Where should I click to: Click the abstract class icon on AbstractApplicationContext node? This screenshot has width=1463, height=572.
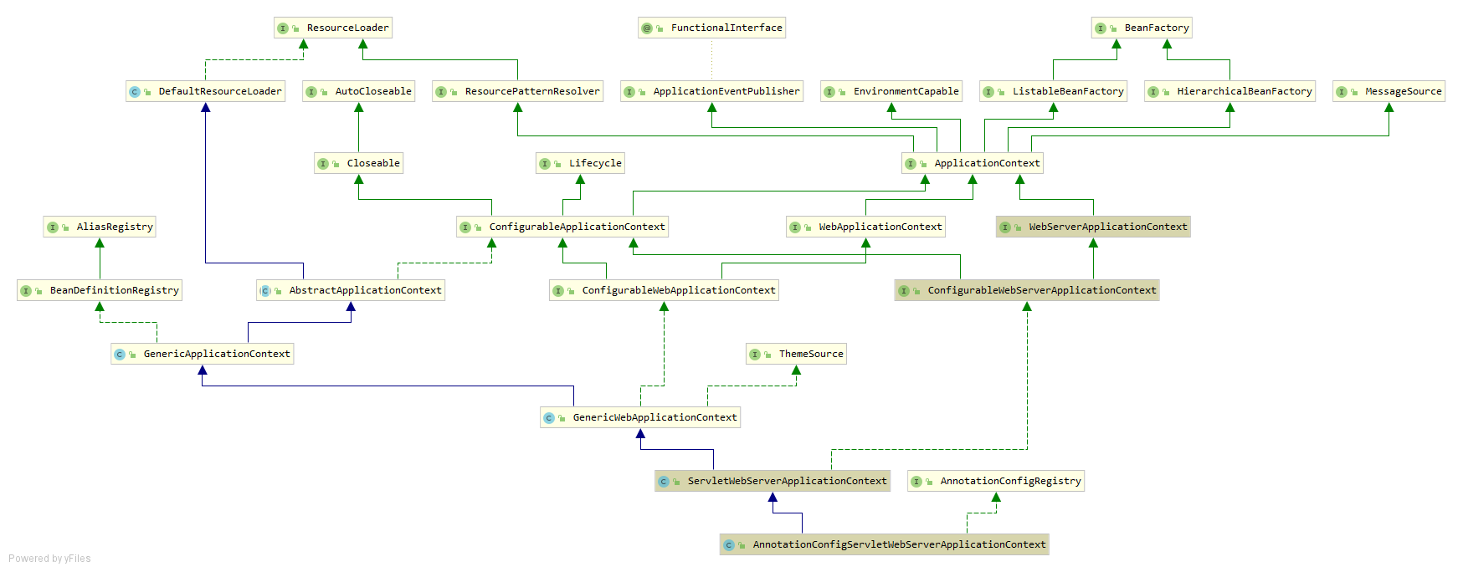[265, 291]
